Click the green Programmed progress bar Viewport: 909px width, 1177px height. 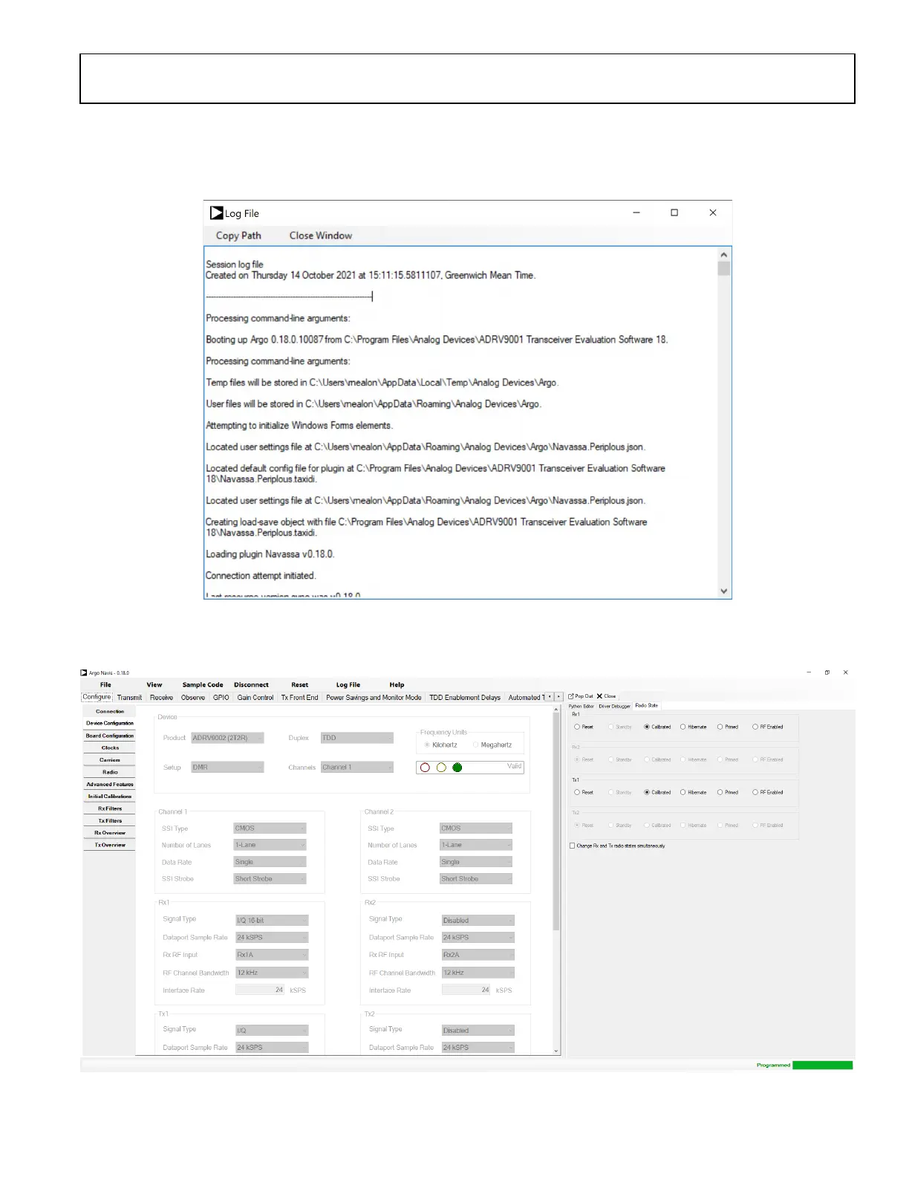pos(822,1066)
